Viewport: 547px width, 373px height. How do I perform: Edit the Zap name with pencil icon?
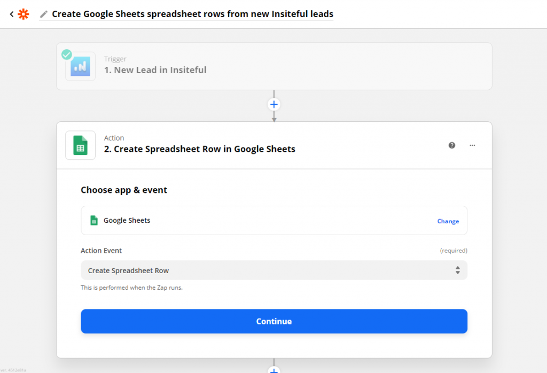click(x=44, y=14)
